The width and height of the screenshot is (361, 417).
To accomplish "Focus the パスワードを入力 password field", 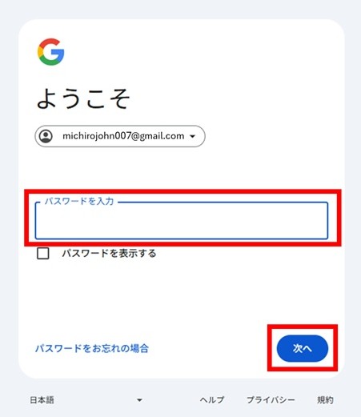I will 182,221.
